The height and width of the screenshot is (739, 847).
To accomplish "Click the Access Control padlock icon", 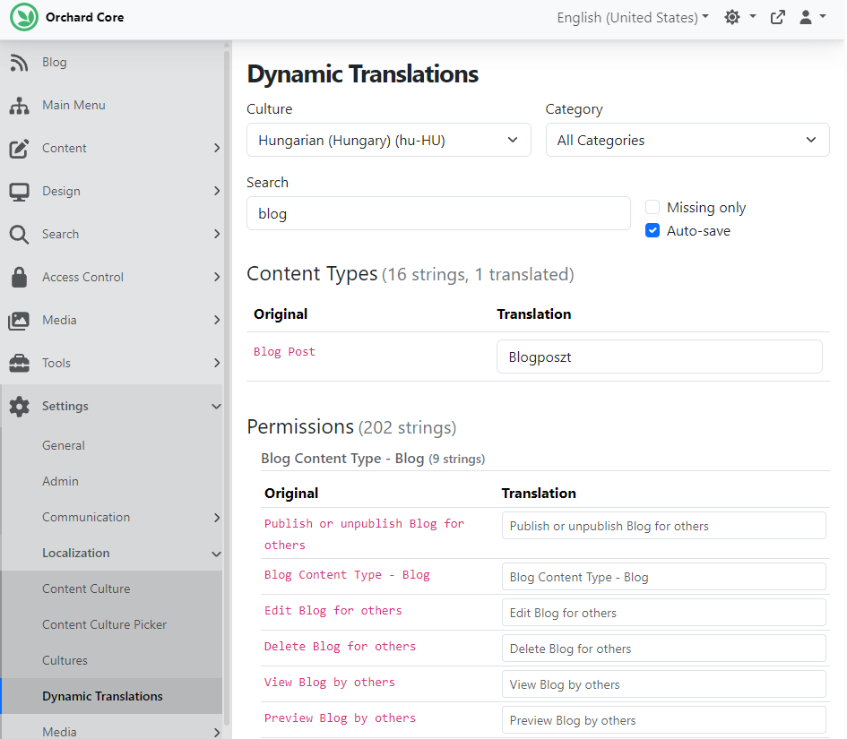I will [x=19, y=277].
